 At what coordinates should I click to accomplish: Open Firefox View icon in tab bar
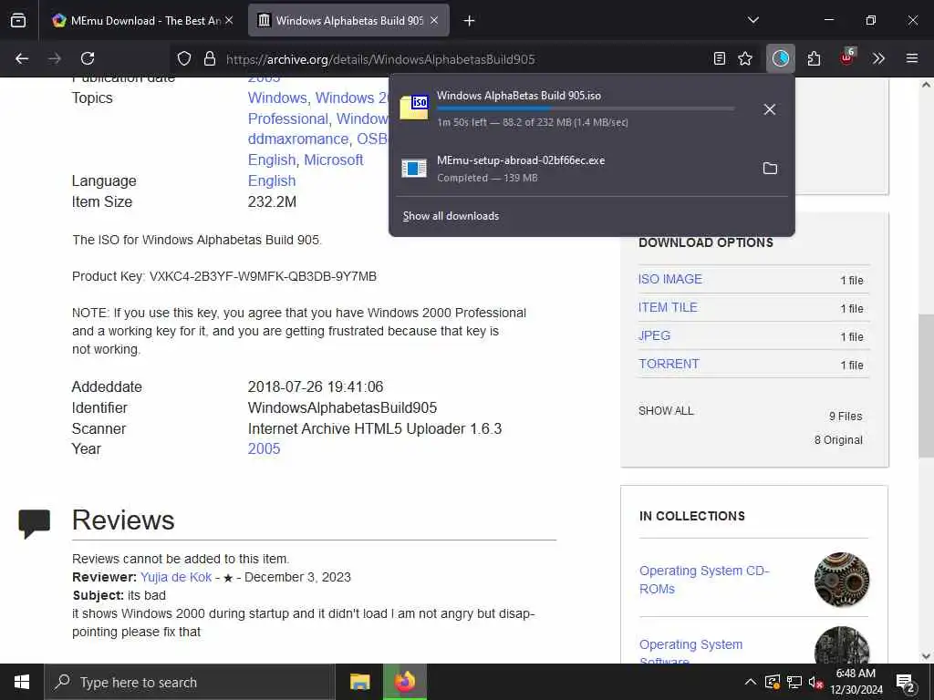[x=18, y=21]
